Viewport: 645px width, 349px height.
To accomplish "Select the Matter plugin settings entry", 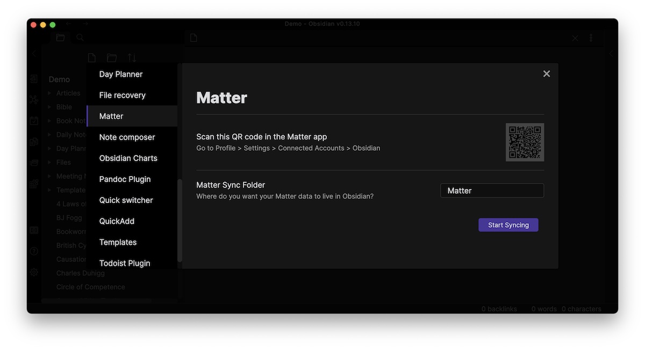I will click(132, 116).
